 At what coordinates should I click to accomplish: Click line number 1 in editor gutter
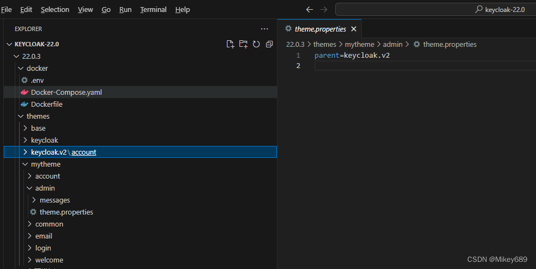click(298, 55)
